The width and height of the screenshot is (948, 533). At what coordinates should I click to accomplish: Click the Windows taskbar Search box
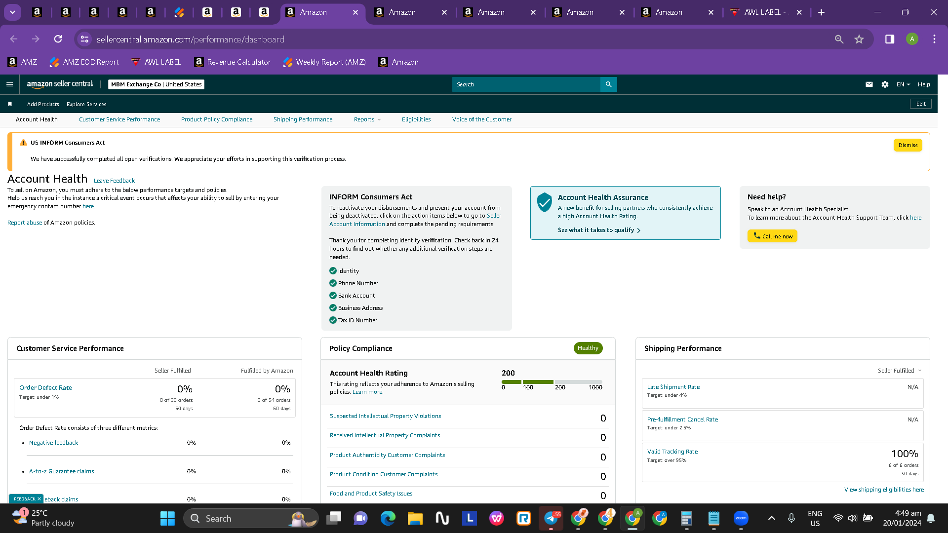point(251,518)
